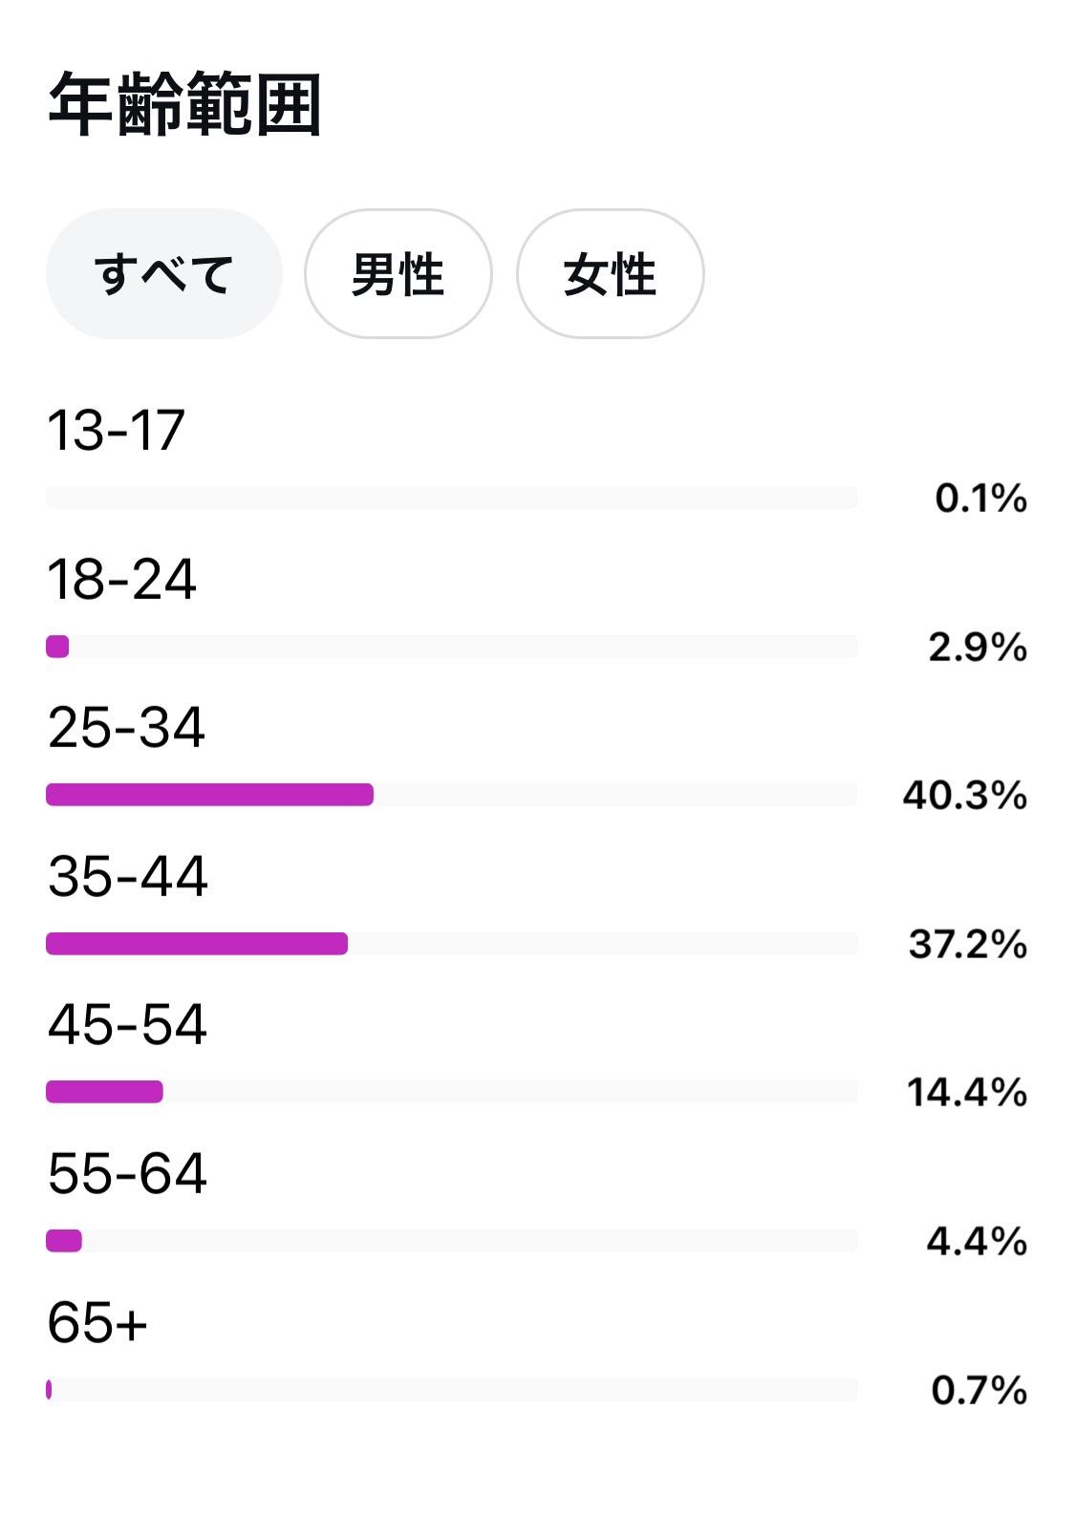Tap the 14.4% percentage value
Viewport: 1075px width, 1518px height.
click(x=966, y=1092)
